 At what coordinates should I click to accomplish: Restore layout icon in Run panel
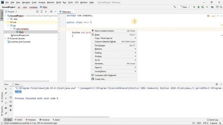coord(6,108)
